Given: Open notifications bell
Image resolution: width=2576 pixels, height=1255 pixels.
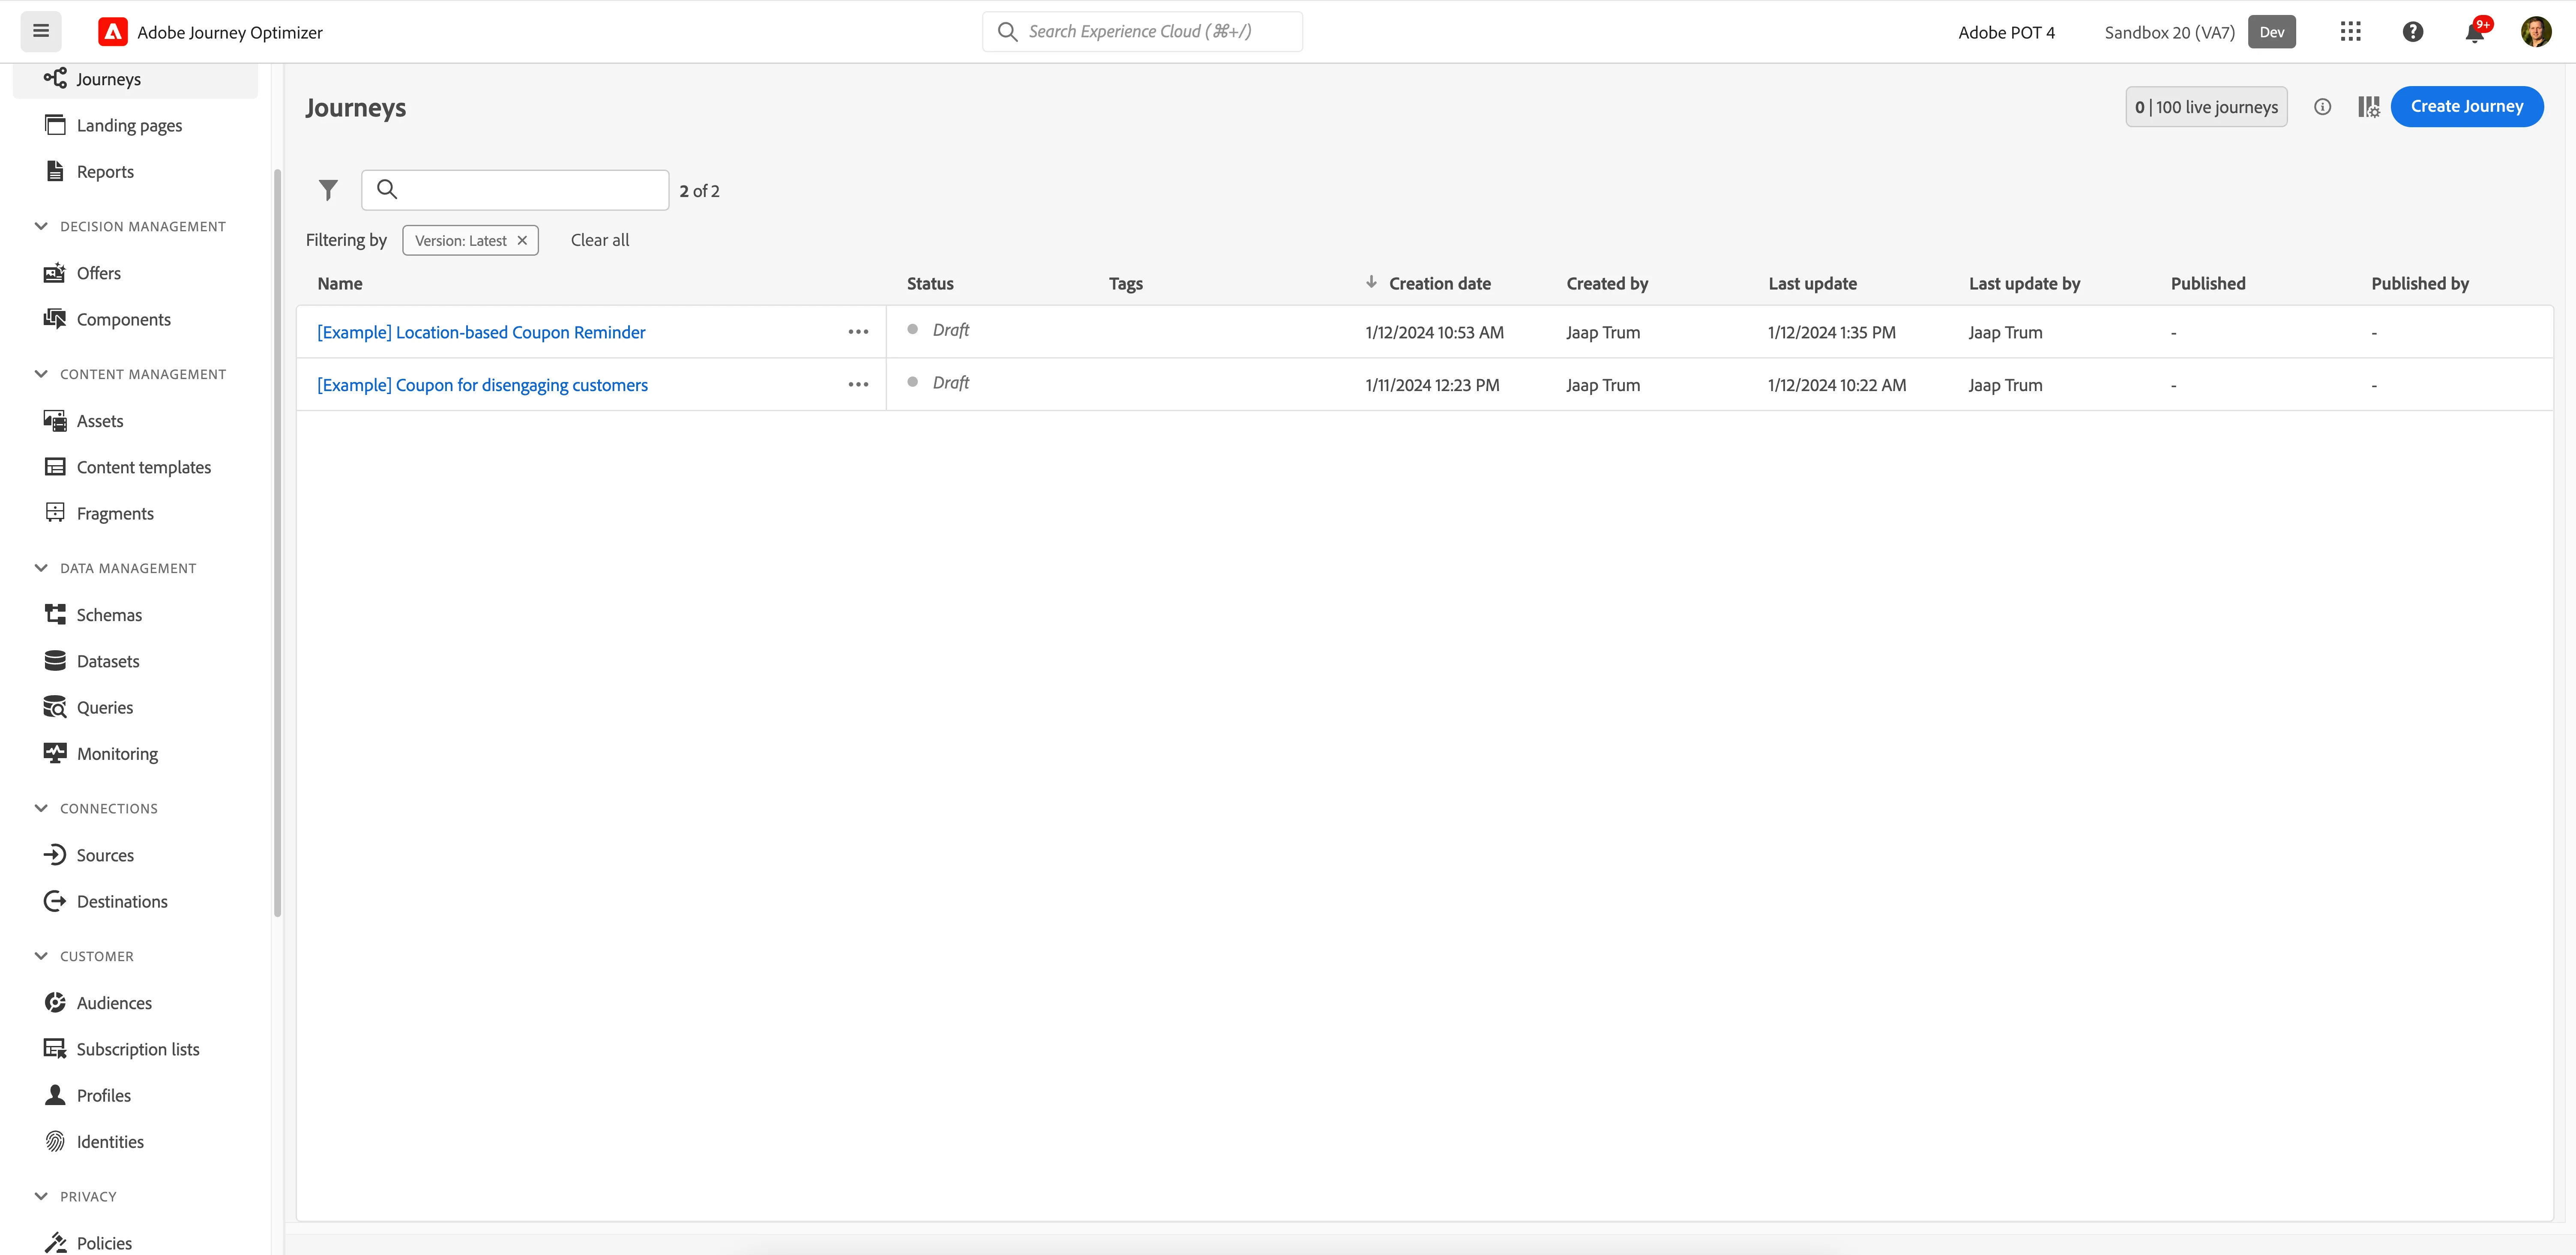Looking at the screenshot, I should [x=2475, y=32].
